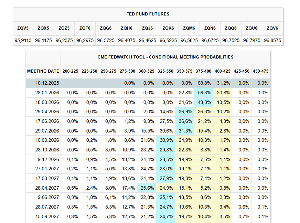This screenshot has height=223, width=300.
Task: Select the ZQM6 contract header
Action: (x=189, y=28)
